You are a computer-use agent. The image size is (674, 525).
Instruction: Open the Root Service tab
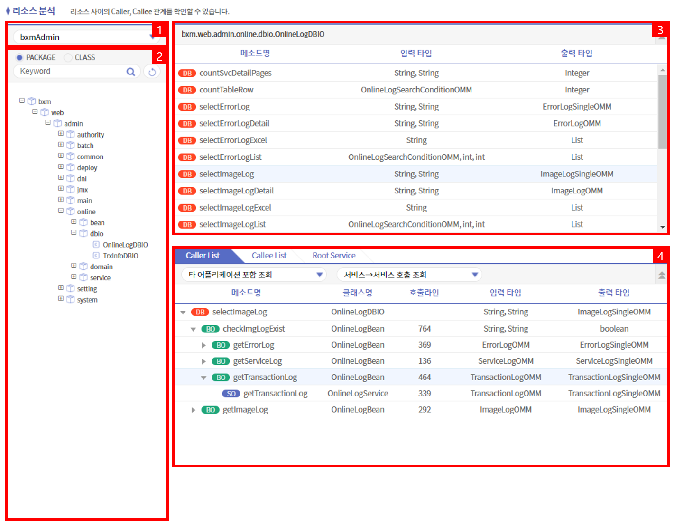(334, 256)
